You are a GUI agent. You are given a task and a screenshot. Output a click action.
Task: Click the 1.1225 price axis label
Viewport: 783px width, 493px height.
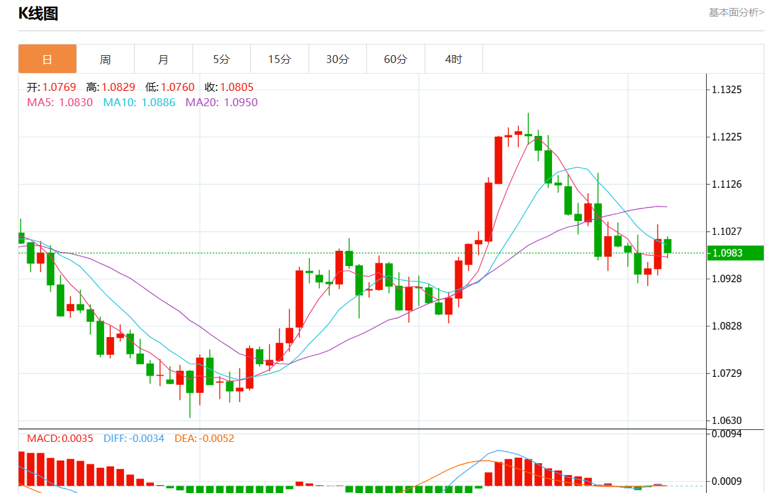click(727, 137)
